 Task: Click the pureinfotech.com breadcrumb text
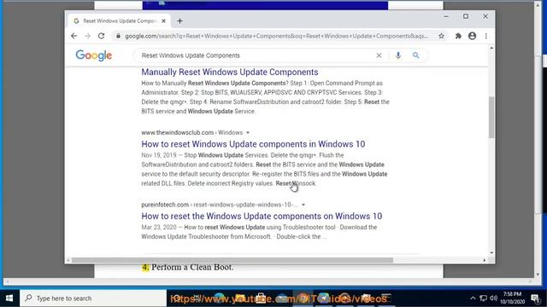(x=165, y=205)
